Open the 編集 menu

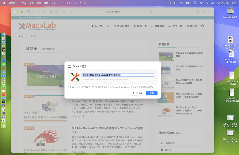pyautogui.click(x=31, y=3)
